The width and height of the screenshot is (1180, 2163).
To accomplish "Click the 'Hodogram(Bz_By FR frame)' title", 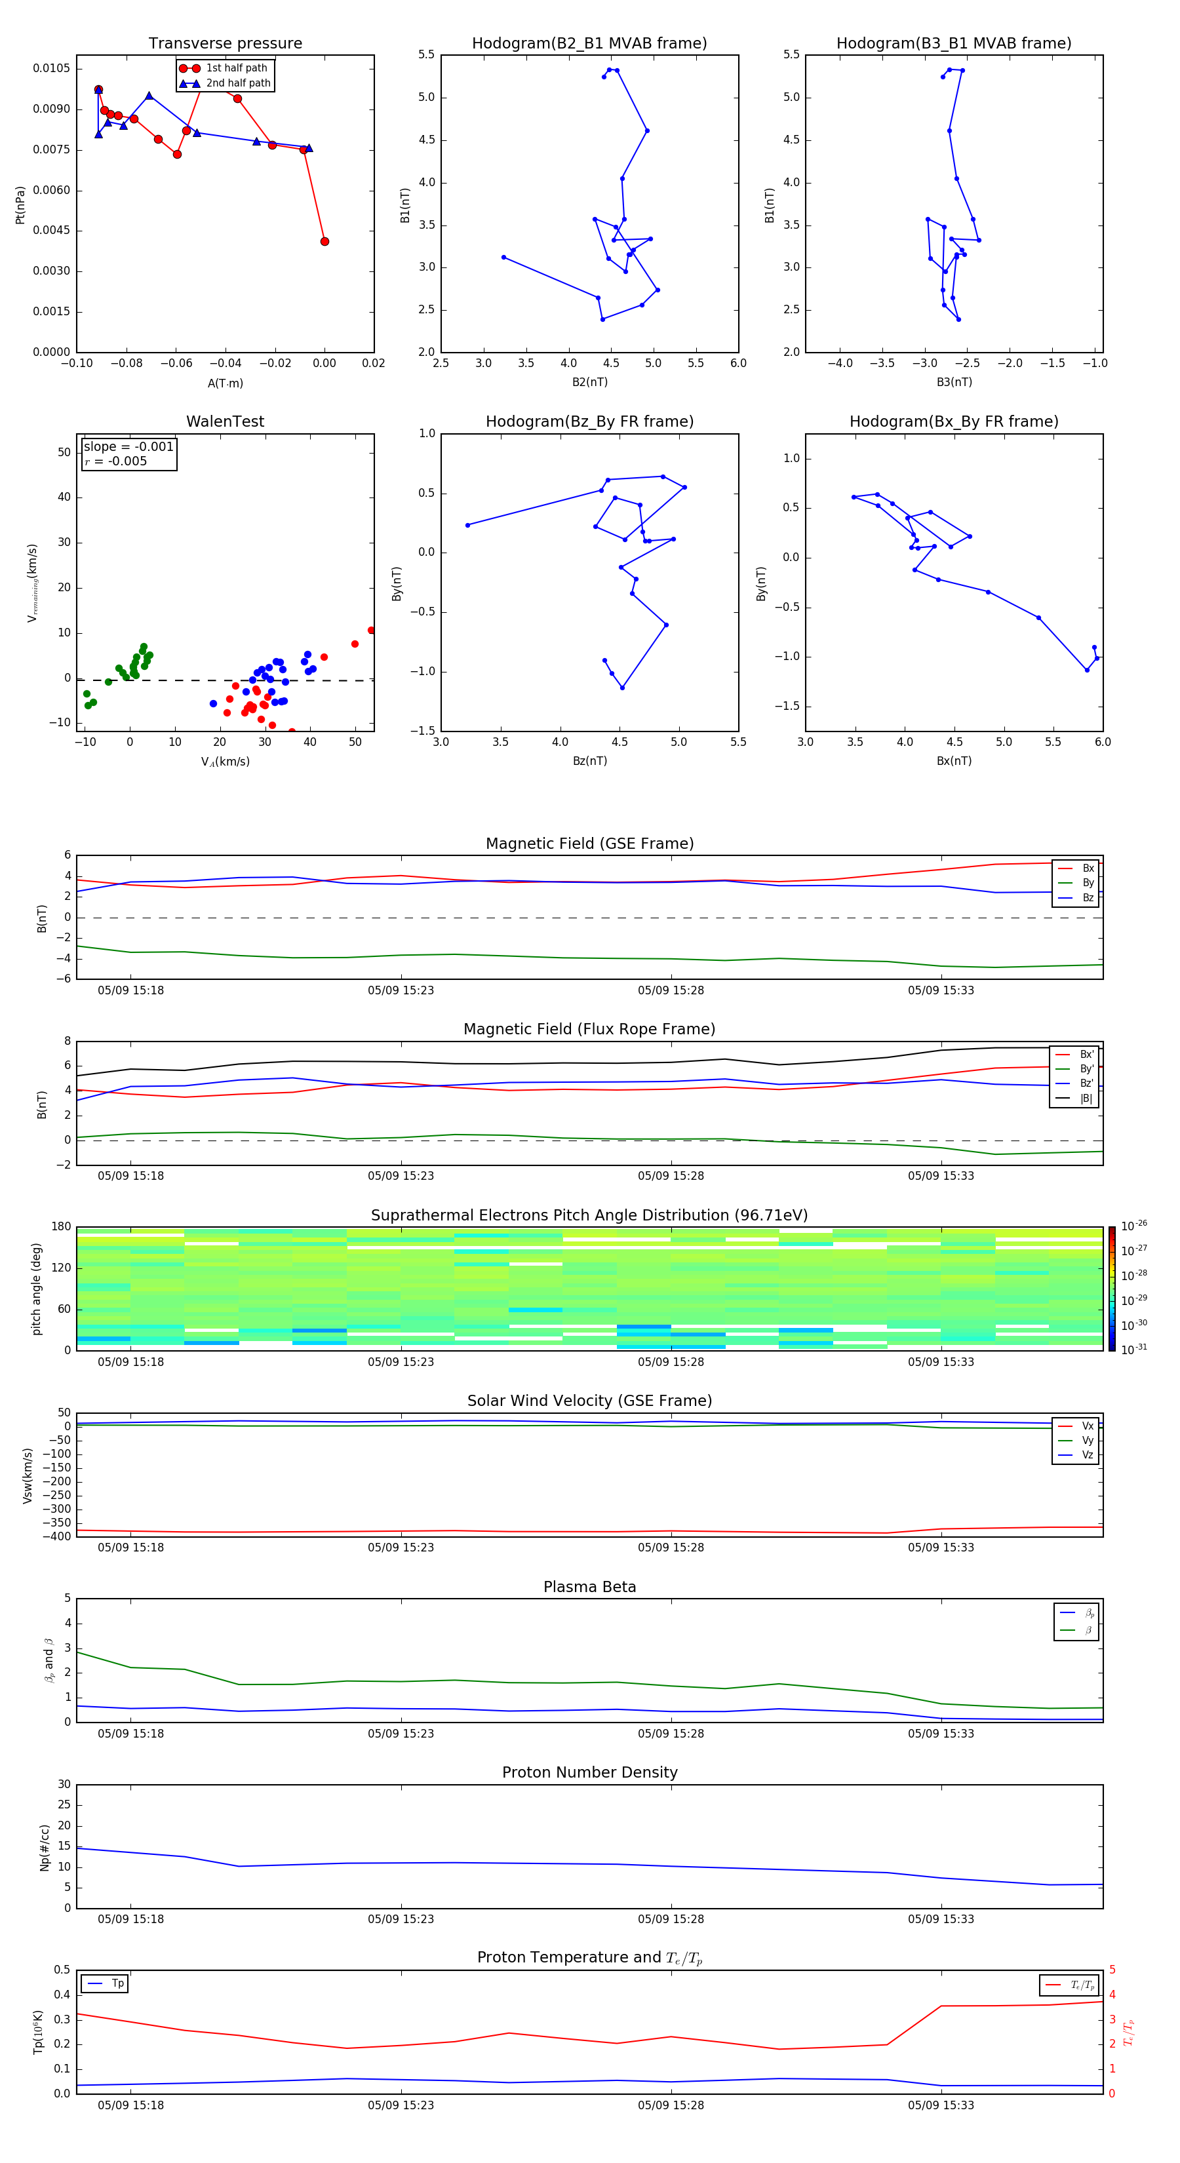I will 589,421.
